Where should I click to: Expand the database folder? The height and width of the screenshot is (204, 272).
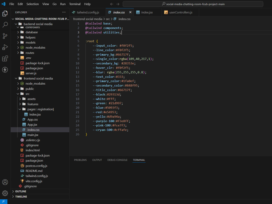[18, 32]
